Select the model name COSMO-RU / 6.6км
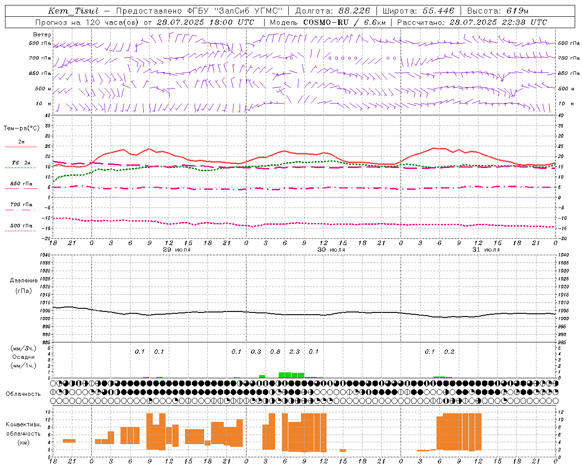The height and width of the screenshot is (465, 582). point(344,22)
